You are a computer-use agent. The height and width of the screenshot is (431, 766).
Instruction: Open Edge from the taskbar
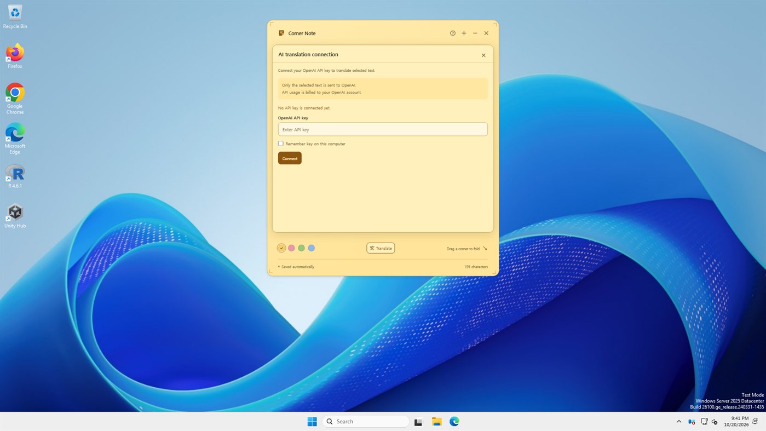coord(454,421)
